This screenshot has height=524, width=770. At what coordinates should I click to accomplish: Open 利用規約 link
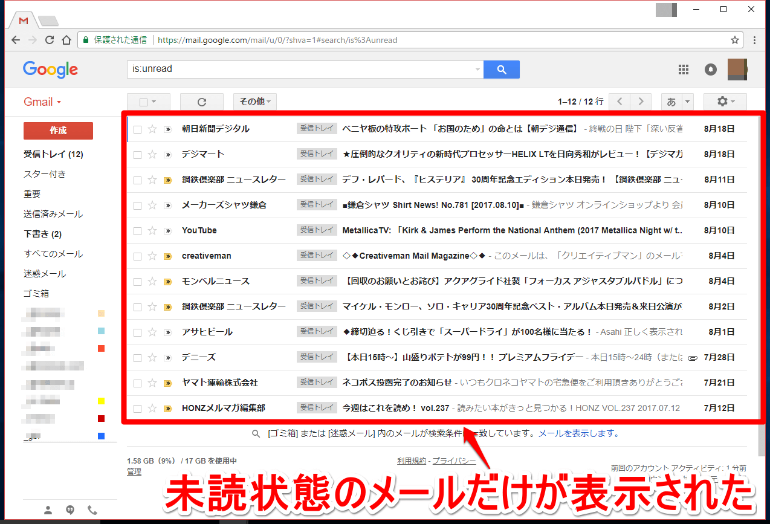point(412,461)
